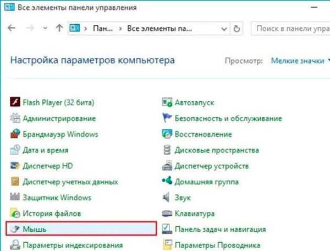Click the Домашняя группа icon
330x251 pixels.
167,181
